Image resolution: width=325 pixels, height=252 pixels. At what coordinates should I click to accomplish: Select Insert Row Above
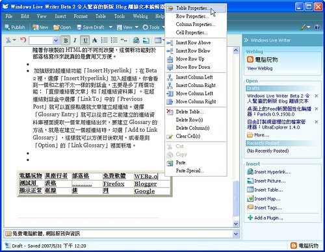[x=196, y=43]
